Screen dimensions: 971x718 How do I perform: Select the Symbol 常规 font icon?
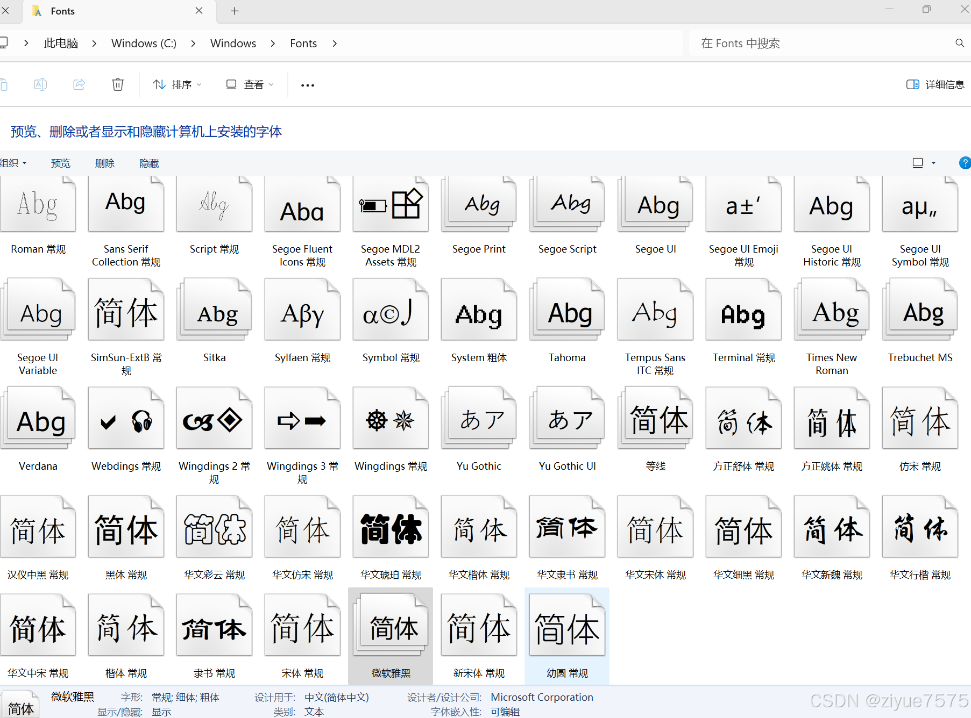click(391, 311)
